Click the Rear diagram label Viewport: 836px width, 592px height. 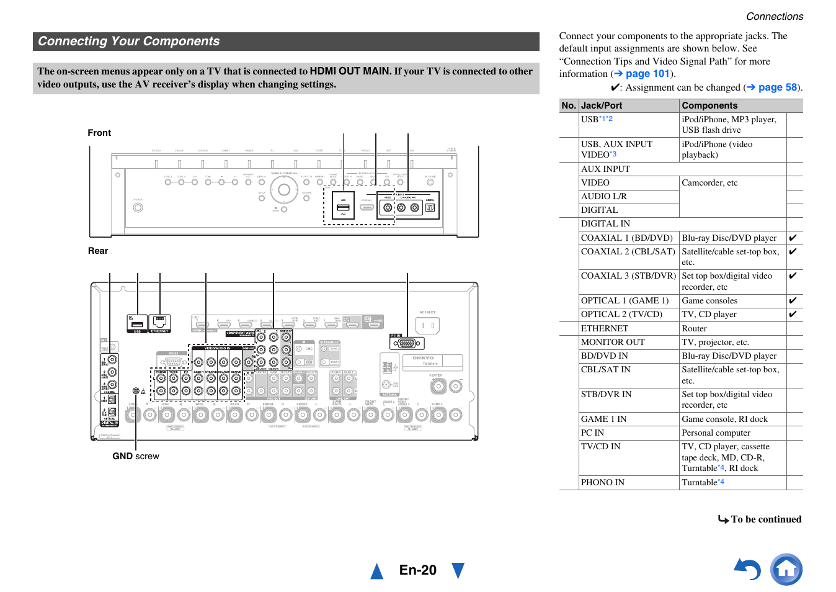[98, 251]
